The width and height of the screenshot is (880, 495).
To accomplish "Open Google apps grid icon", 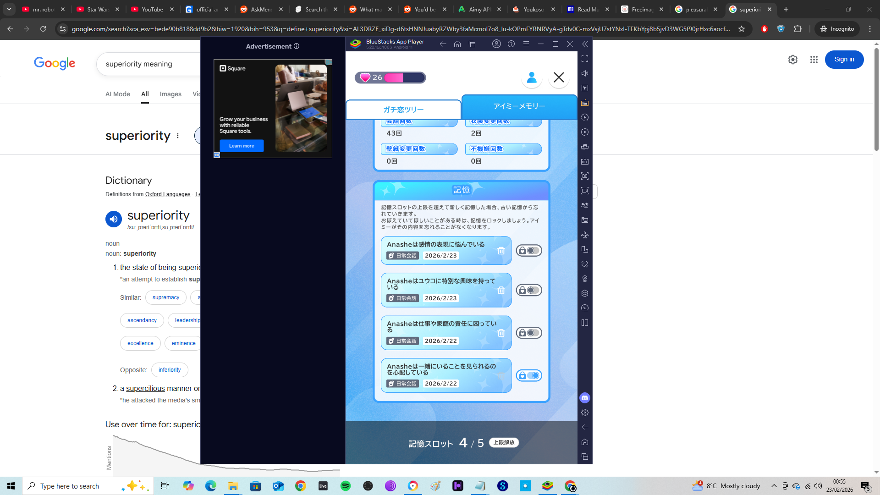I will pyautogui.click(x=814, y=60).
